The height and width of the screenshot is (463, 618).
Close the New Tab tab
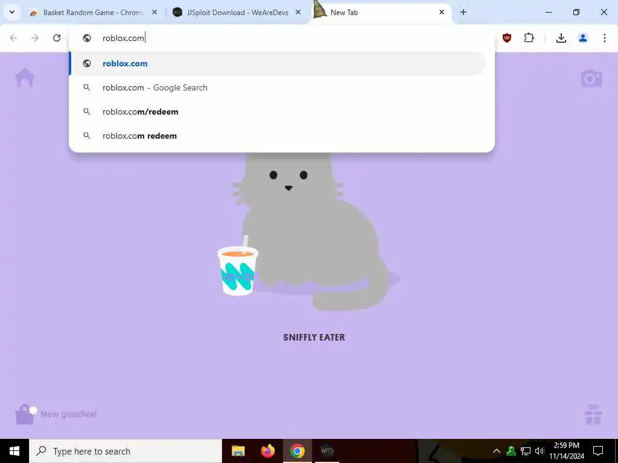point(442,12)
